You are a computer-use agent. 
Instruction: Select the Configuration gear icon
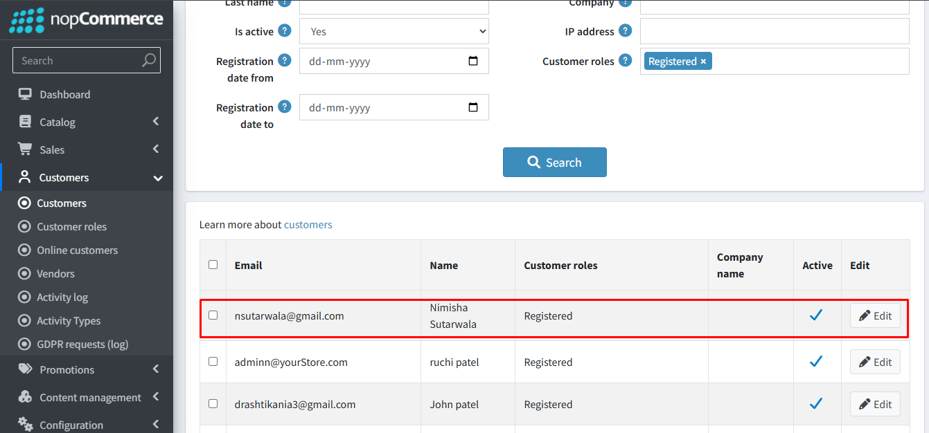(26, 424)
